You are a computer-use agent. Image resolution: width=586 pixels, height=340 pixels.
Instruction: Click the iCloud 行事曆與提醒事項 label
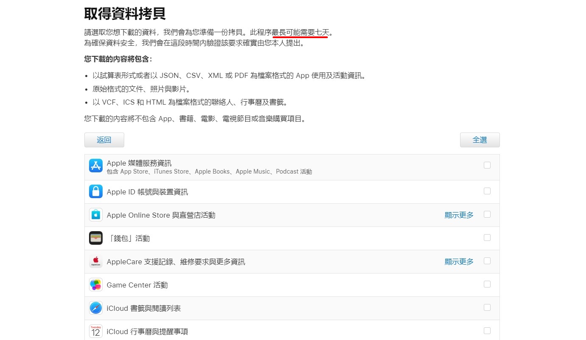(148, 332)
